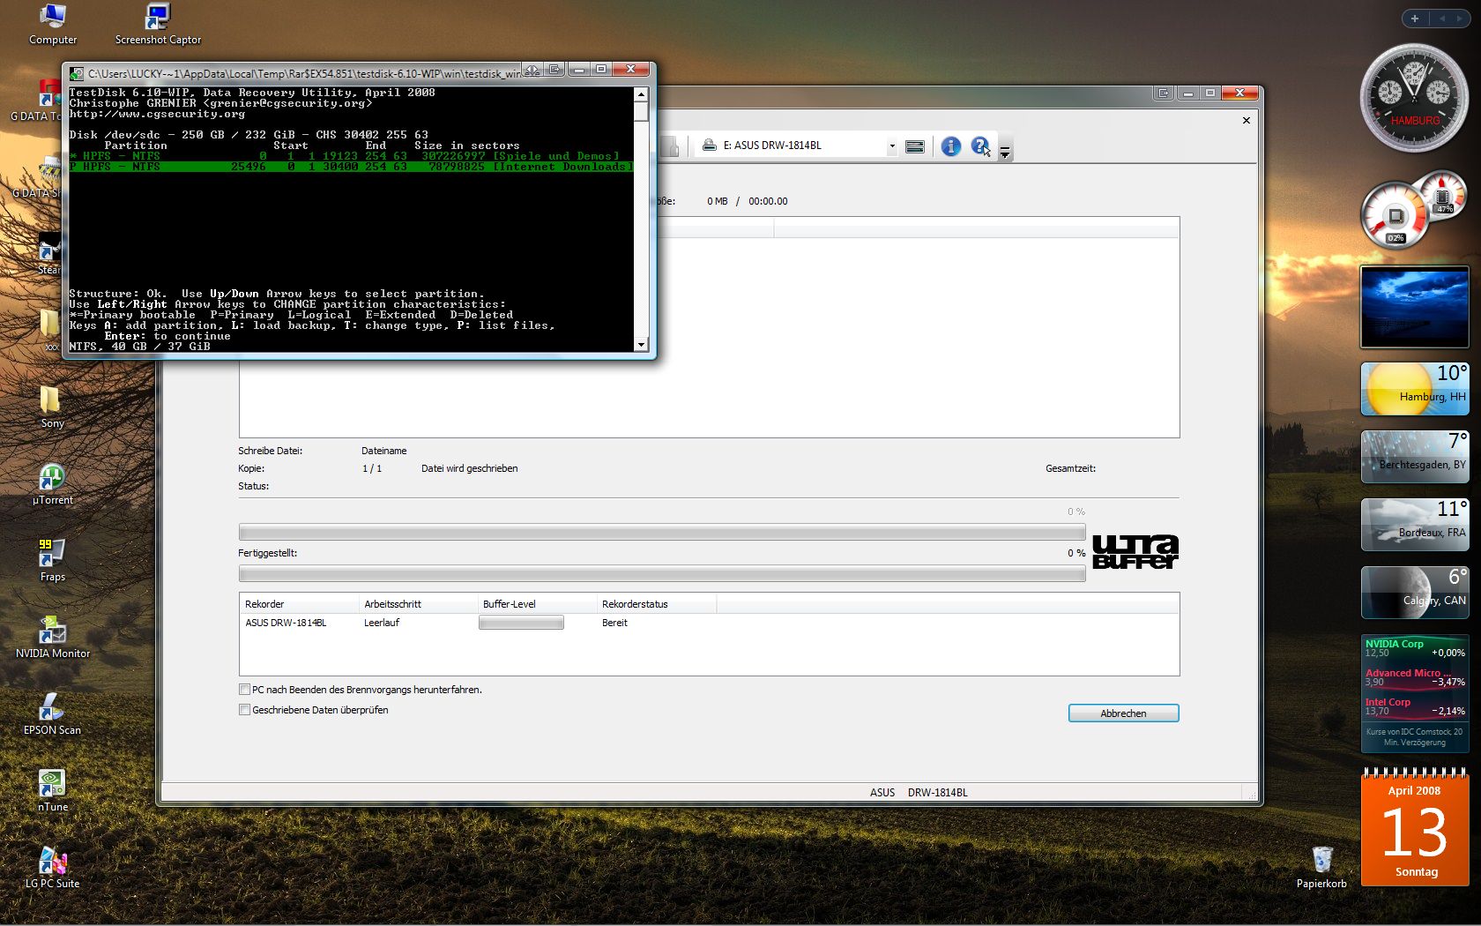Open the Hamburg, HH weather gadget

pyautogui.click(x=1415, y=389)
